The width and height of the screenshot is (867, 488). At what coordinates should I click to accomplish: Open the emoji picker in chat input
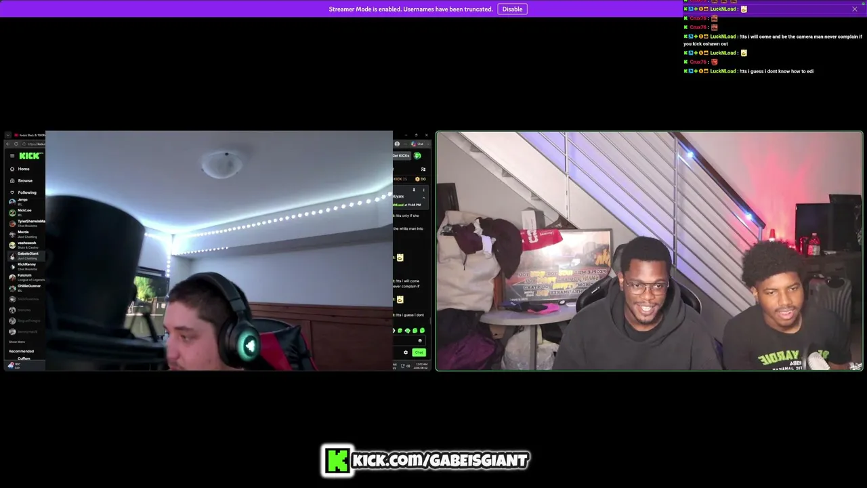(x=420, y=340)
